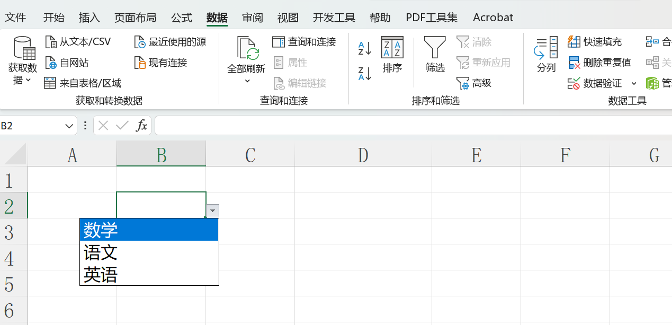Click the 编辑链接 button
The width and height of the screenshot is (672, 325).
pyautogui.click(x=300, y=83)
